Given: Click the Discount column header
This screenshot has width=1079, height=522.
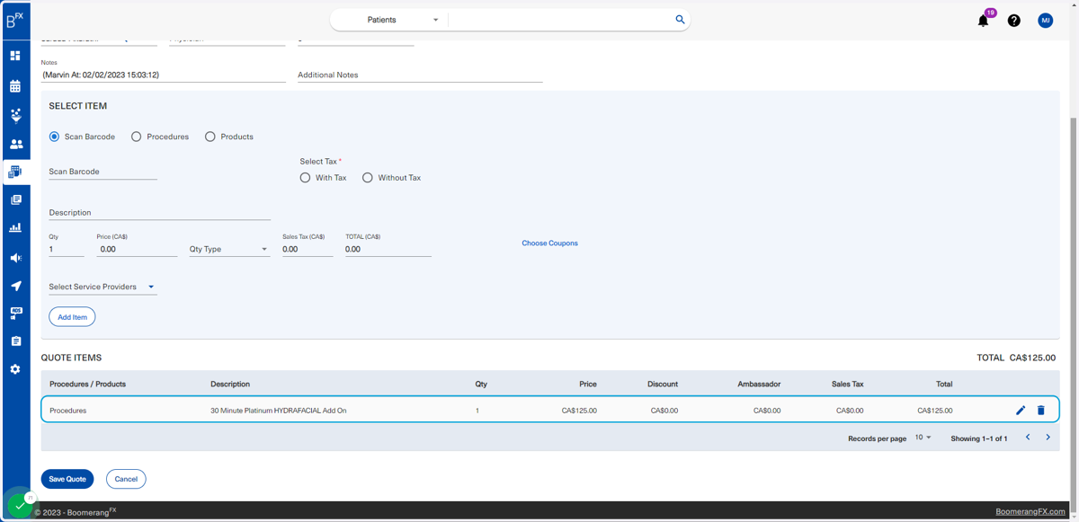Looking at the screenshot, I should click(x=663, y=385).
